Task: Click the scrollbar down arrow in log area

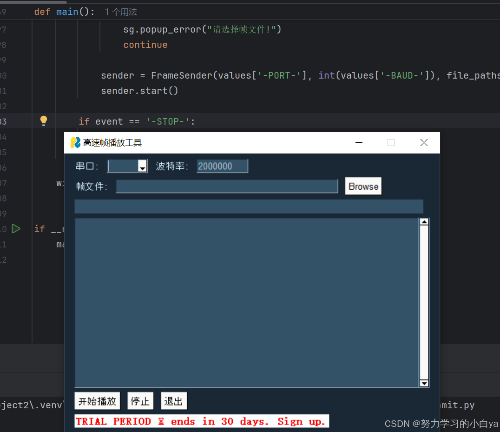Action: pos(424,383)
